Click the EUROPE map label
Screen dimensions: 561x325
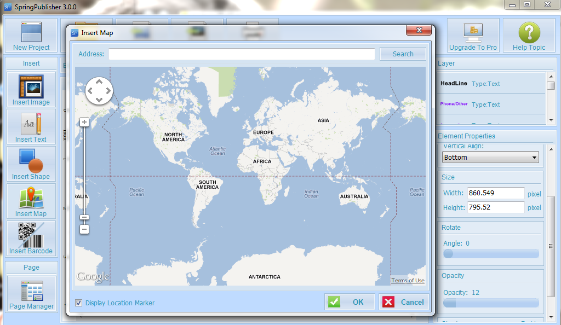click(264, 132)
